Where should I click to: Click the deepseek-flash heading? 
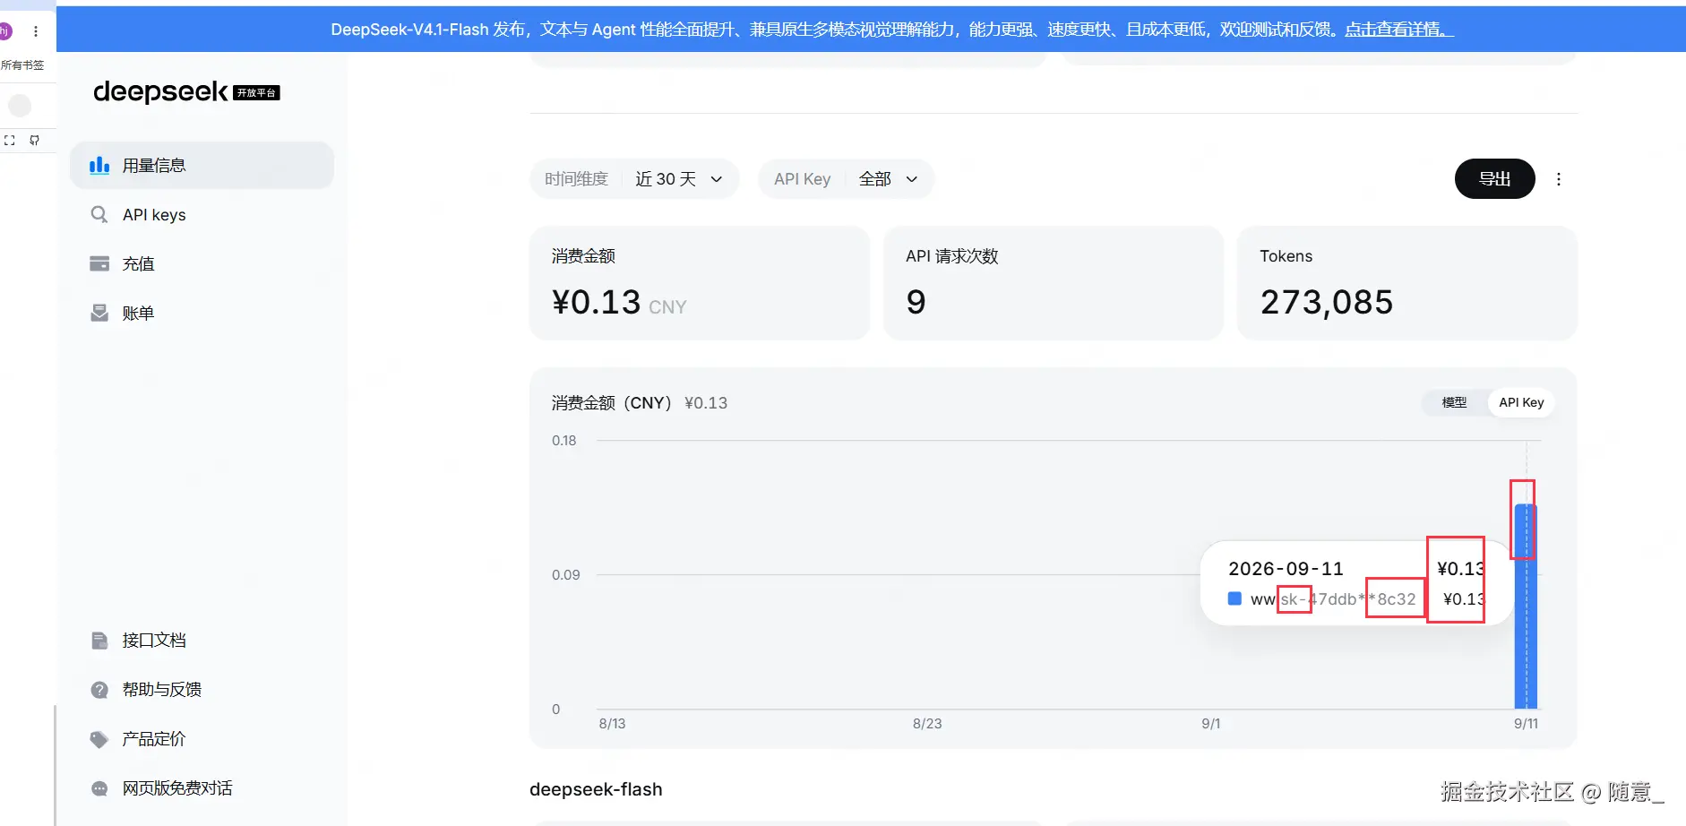[x=596, y=789]
